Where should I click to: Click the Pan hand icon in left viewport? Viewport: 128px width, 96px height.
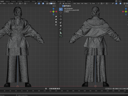point(56,19)
